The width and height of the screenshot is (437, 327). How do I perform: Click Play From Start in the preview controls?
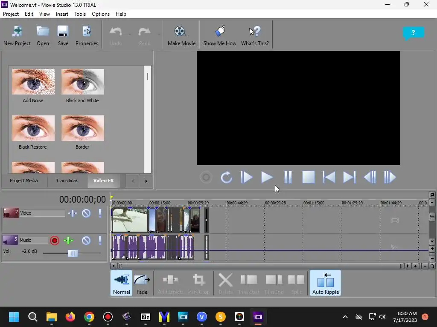tap(247, 178)
